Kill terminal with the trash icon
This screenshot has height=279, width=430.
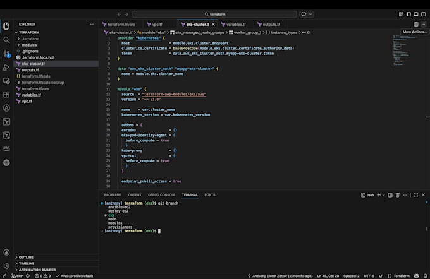[x=397, y=195]
